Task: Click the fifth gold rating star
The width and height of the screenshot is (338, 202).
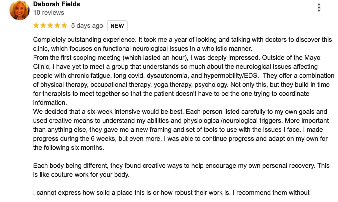Action: (x=64, y=25)
